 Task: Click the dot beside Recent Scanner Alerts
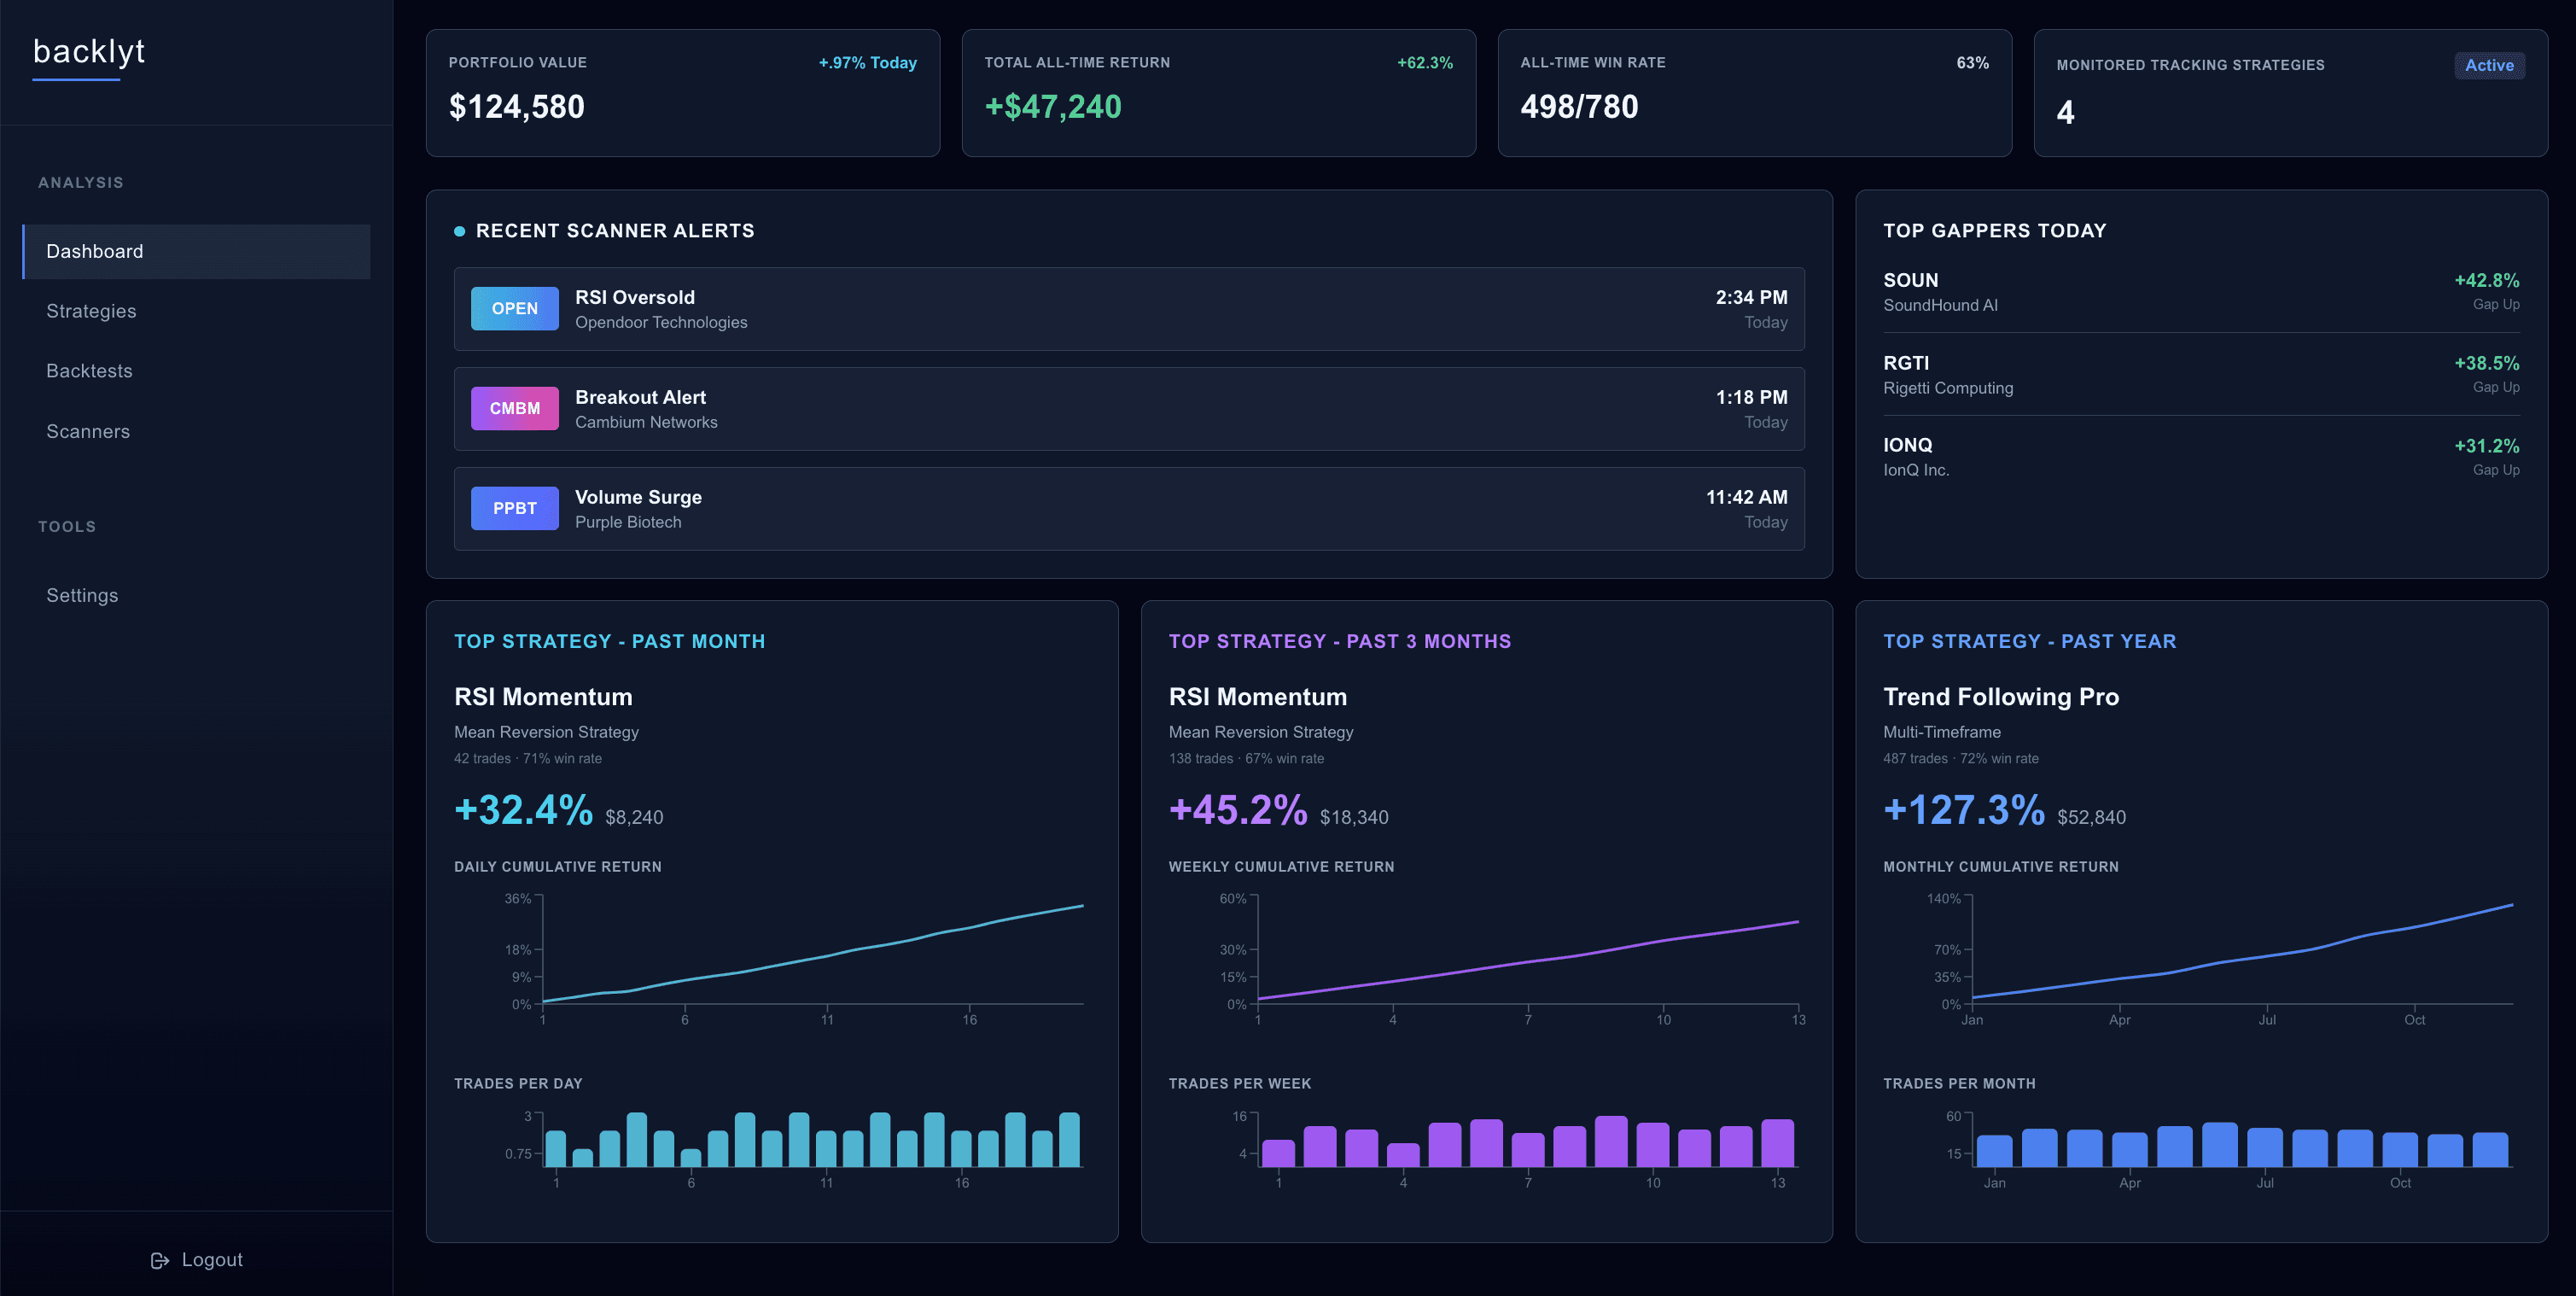point(459,231)
